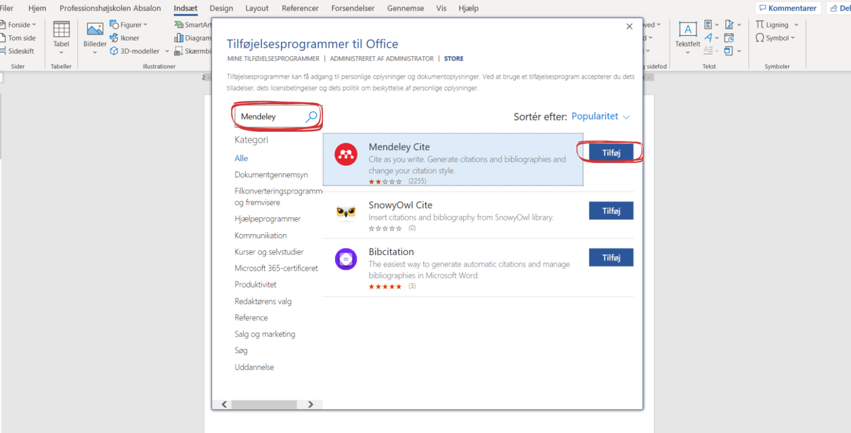Click the 3D-modeller cube icon

[x=114, y=51]
